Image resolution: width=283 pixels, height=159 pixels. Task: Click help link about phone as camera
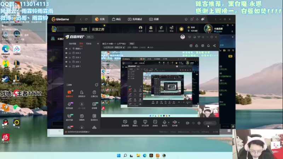[79, 132]
